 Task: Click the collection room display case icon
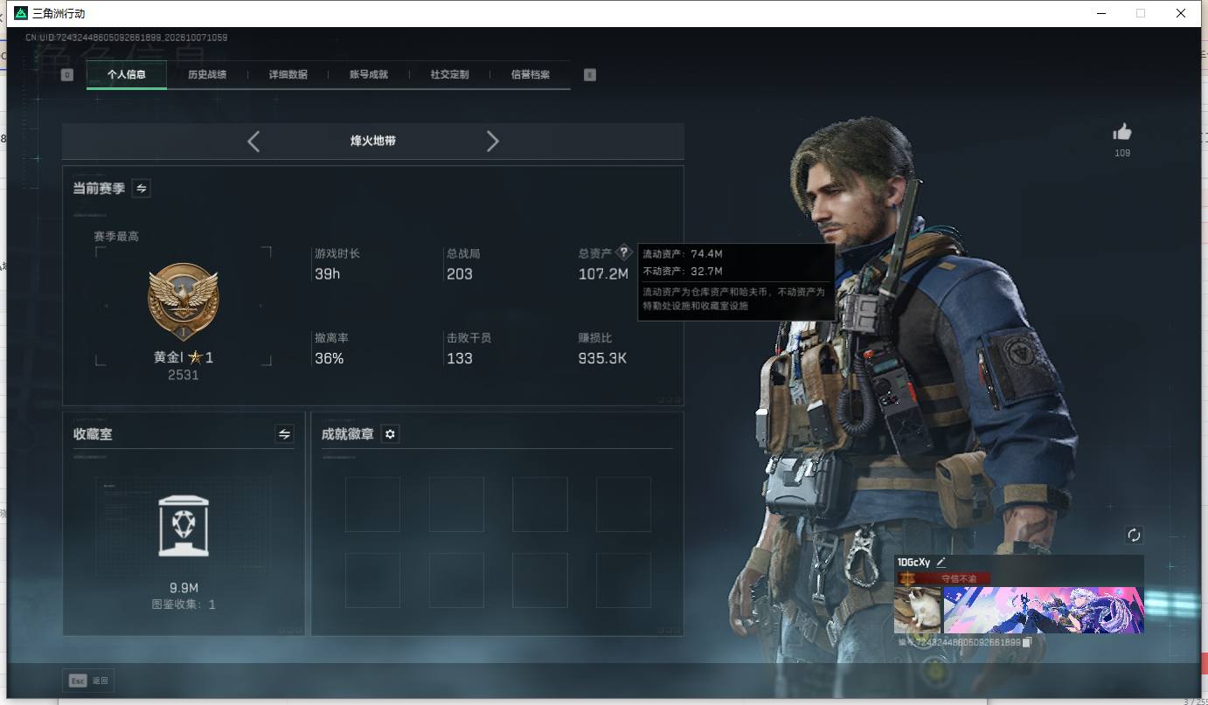(184, 525)
